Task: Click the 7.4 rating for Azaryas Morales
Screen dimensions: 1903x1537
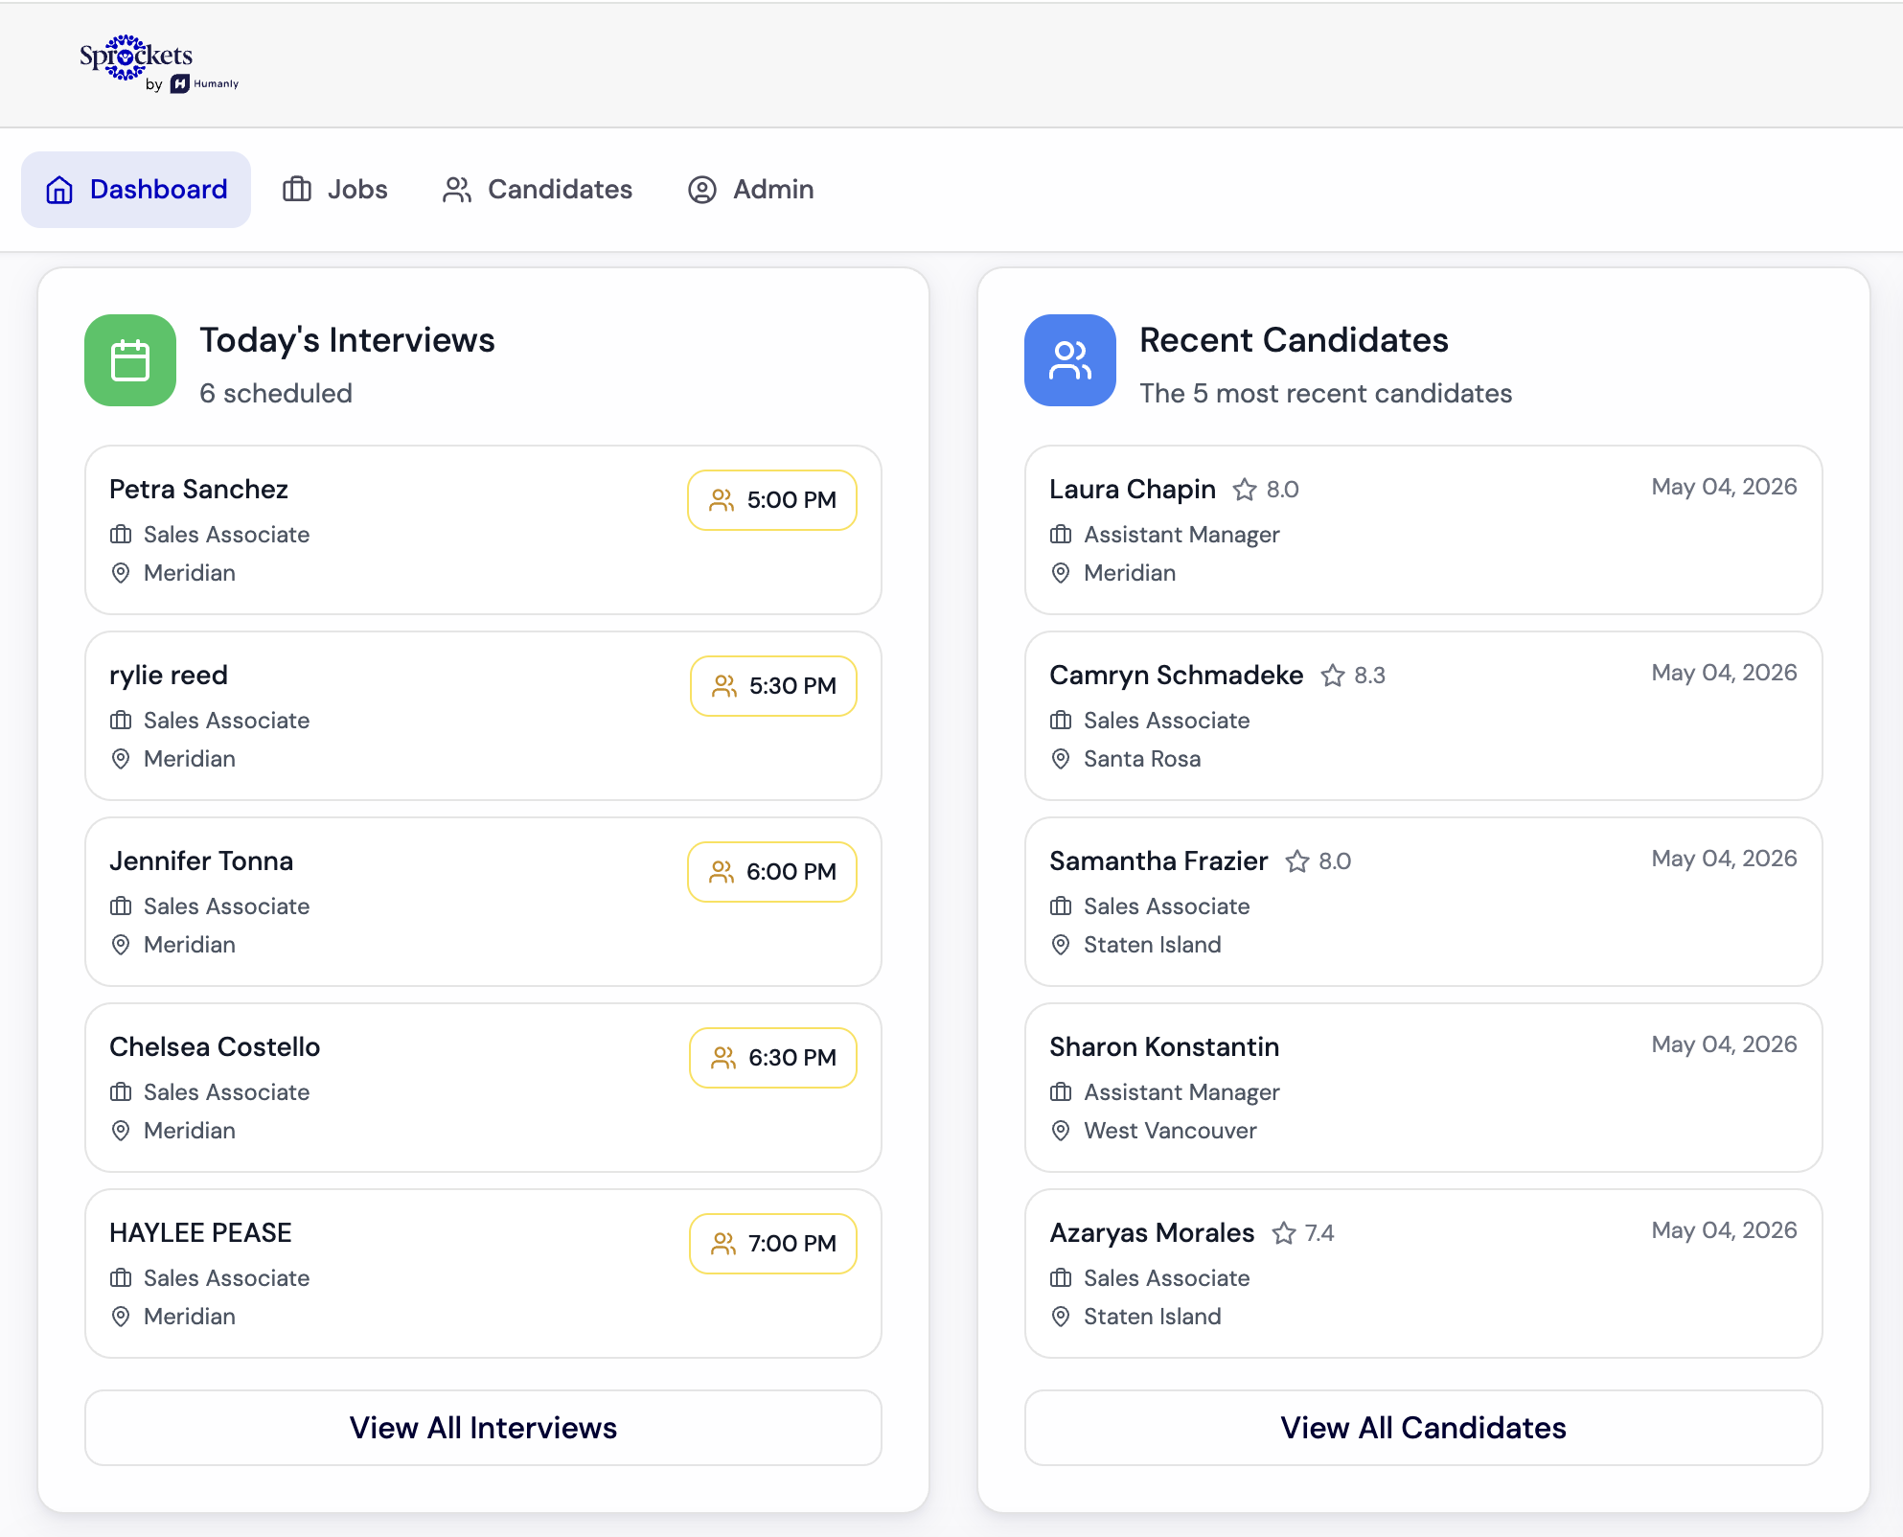Action: (x=1319, y=1233)
